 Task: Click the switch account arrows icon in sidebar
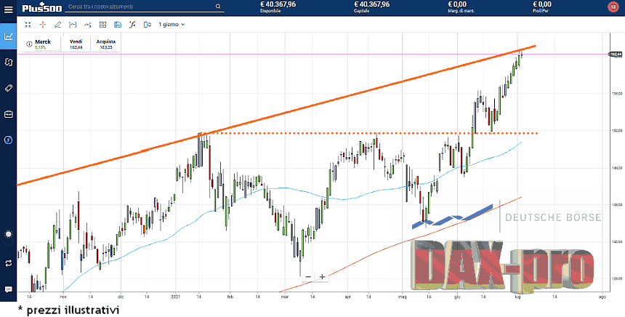pyautogui.click(x=9, y=263)
